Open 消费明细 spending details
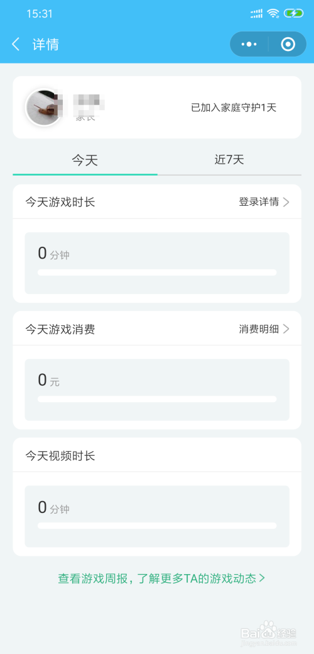The width and height of the screenshot is (314, 654). pyautogui.click(x=259, y=329)
